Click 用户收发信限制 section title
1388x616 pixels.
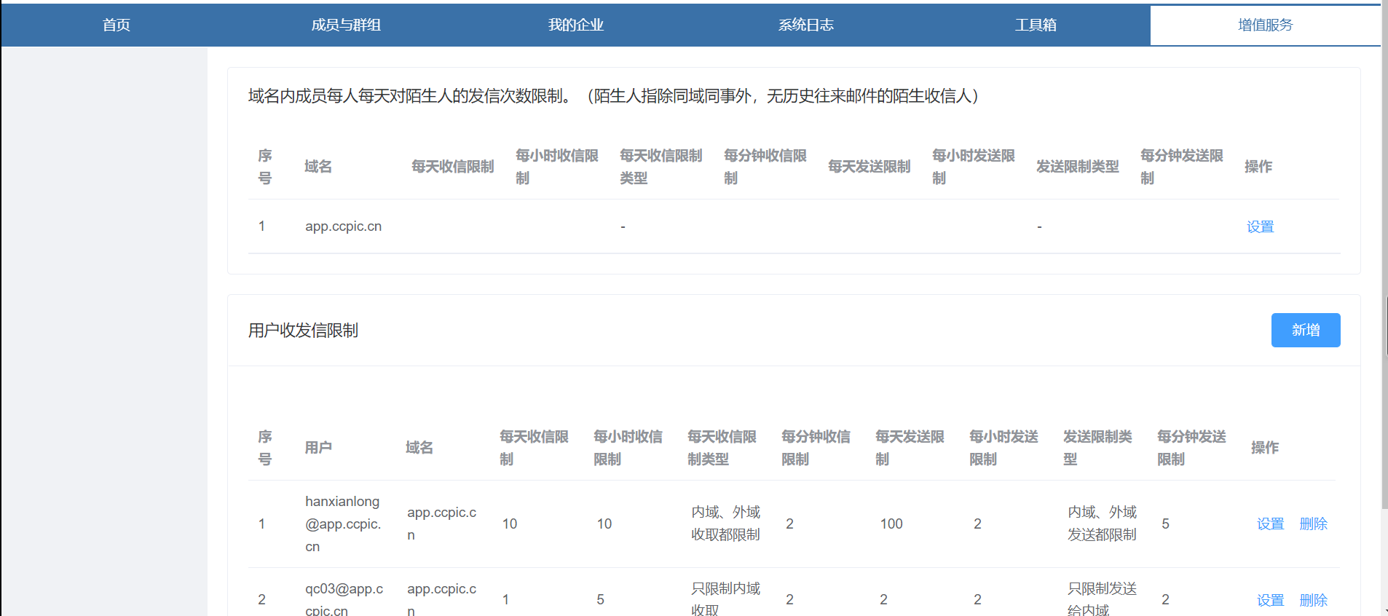[303, 331]
